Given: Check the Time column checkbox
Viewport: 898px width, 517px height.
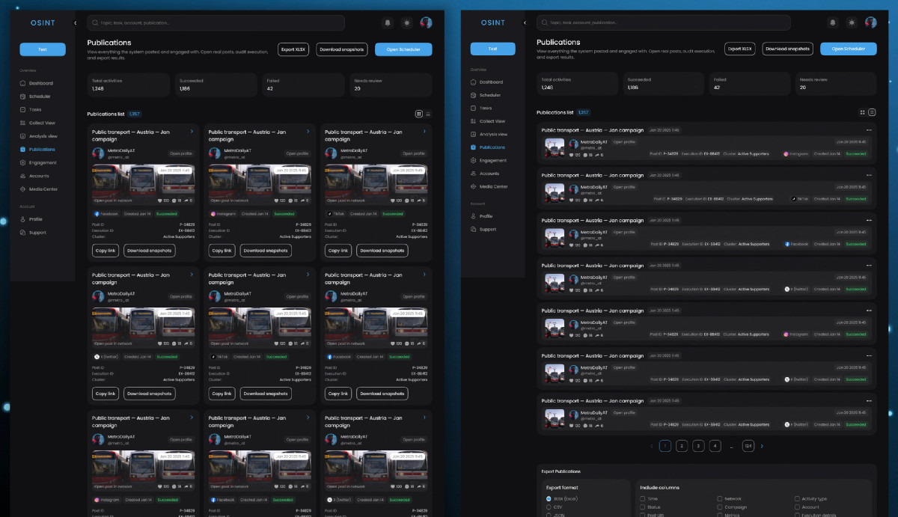Looking at the screenshot, I should coord(643,498).
